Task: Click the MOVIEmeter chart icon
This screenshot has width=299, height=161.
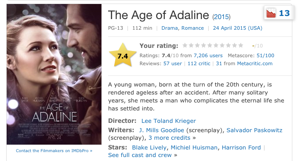Action: [271, 13]
